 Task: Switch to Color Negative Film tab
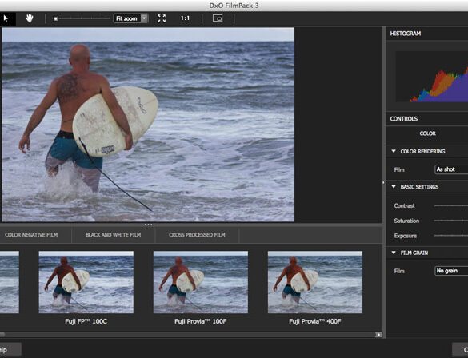31,235
